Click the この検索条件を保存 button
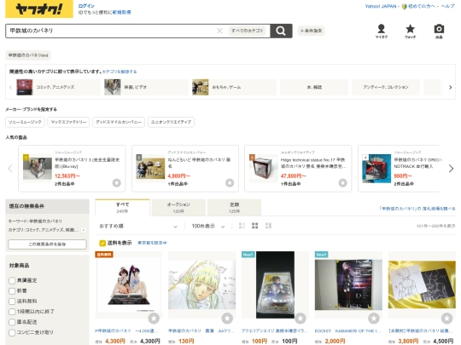Screen dimensions: 461x345 tap(47, 244)
